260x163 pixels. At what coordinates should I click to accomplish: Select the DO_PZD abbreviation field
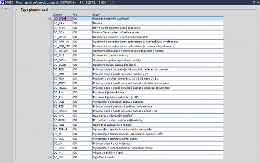click(63, 107)
